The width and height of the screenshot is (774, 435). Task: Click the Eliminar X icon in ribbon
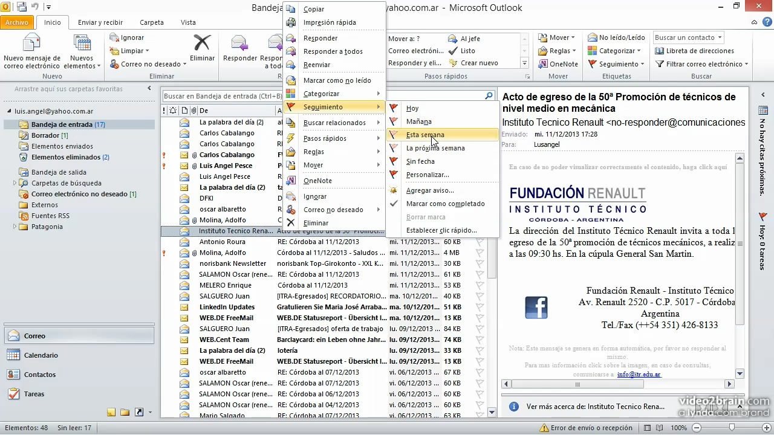[202, 43]
